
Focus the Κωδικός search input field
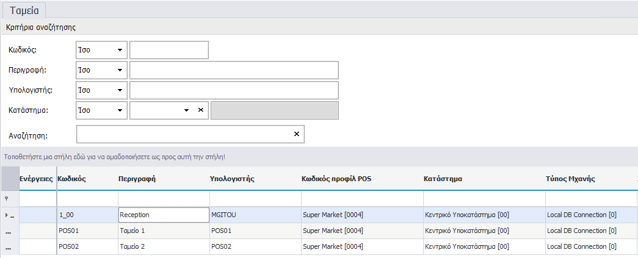tap(169, 50)
